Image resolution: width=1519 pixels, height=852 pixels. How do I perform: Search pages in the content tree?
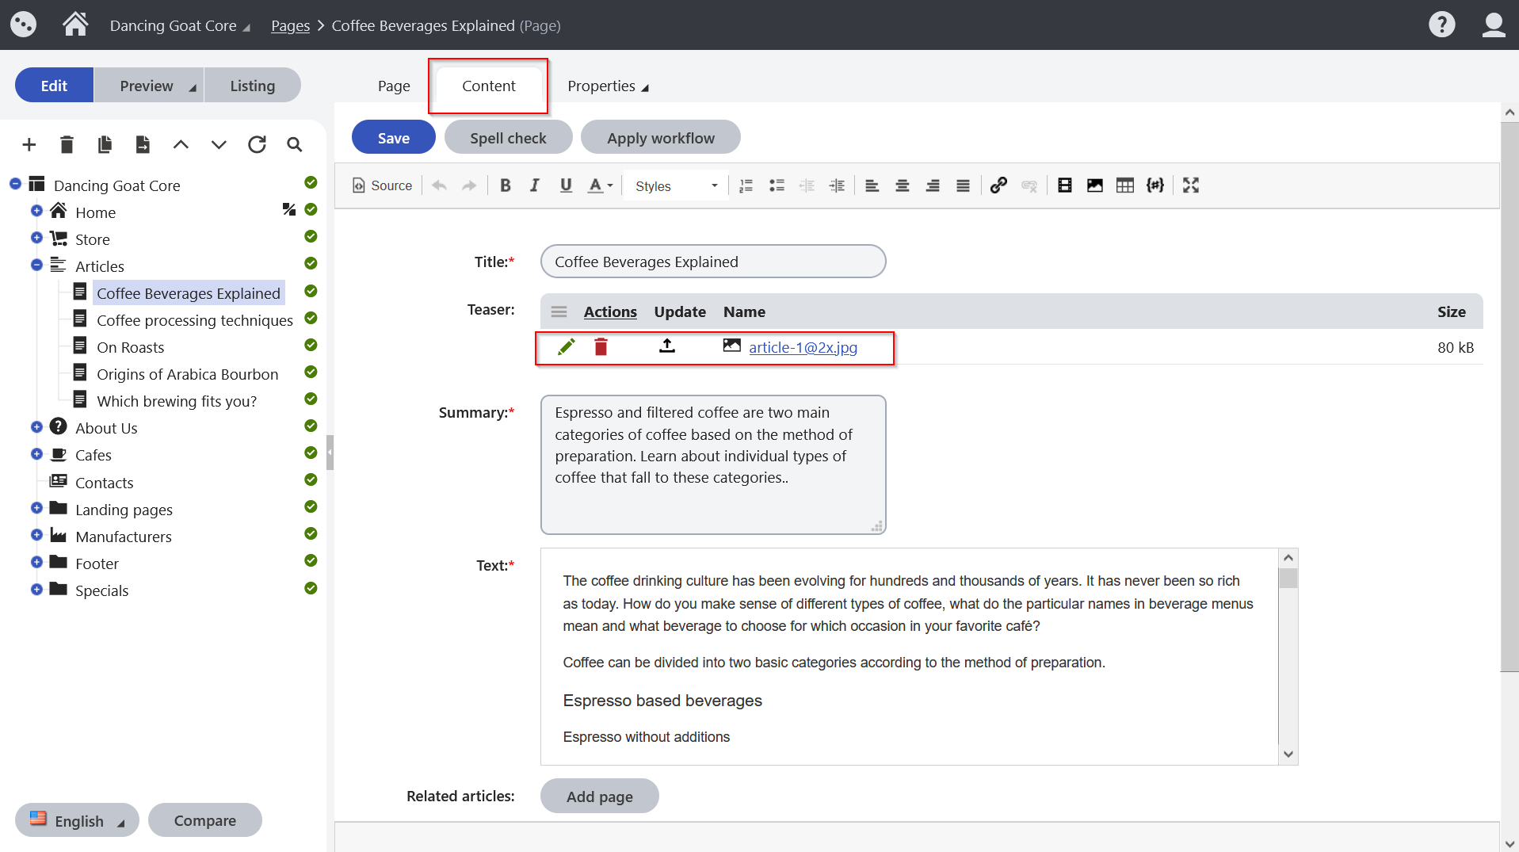[294, 144]
